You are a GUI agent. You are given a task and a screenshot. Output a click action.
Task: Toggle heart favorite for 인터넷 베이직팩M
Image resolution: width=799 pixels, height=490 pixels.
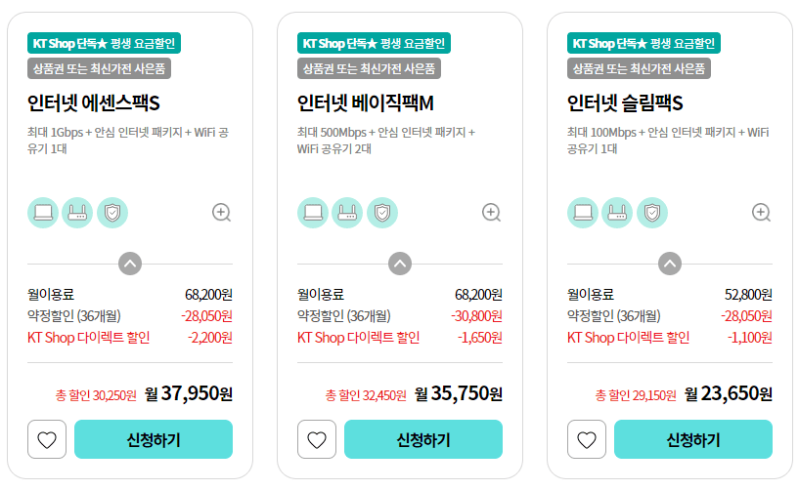click(317, 439)
